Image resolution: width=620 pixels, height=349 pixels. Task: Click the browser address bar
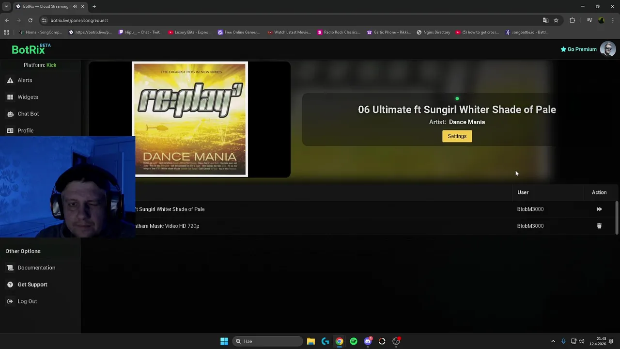[x=291, y=20]
